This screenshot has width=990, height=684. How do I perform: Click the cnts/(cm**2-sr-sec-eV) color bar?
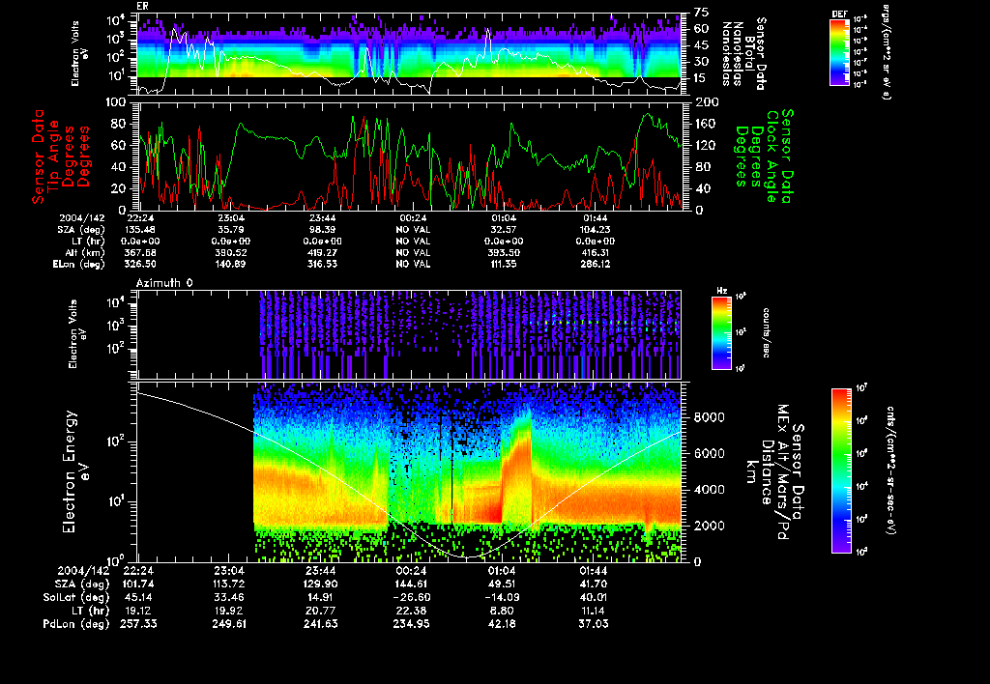(841, 470)
